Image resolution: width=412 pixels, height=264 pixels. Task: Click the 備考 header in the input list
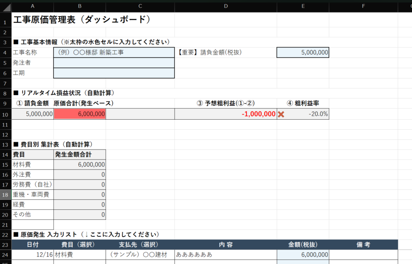363,244
